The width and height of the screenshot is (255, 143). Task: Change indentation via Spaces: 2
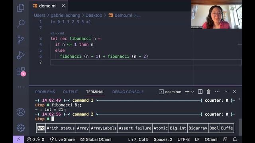coord(163,139)
